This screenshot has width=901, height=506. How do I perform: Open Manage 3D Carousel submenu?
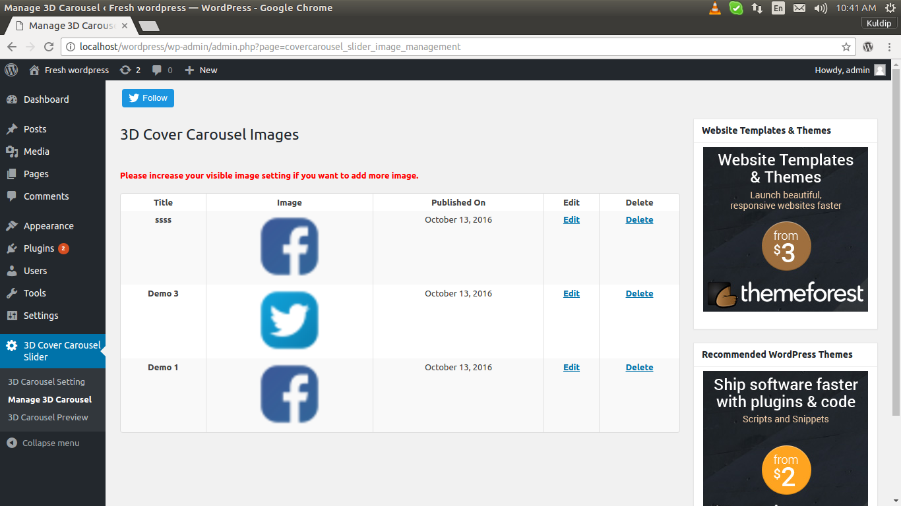coord(49,399)
